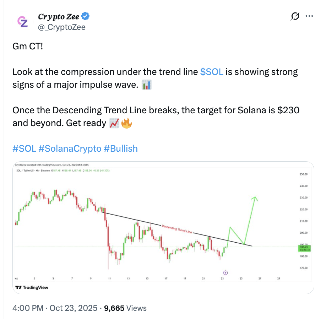Click the 9,665 Views count
The image size is (326, 319).
(x=125, y=308)
